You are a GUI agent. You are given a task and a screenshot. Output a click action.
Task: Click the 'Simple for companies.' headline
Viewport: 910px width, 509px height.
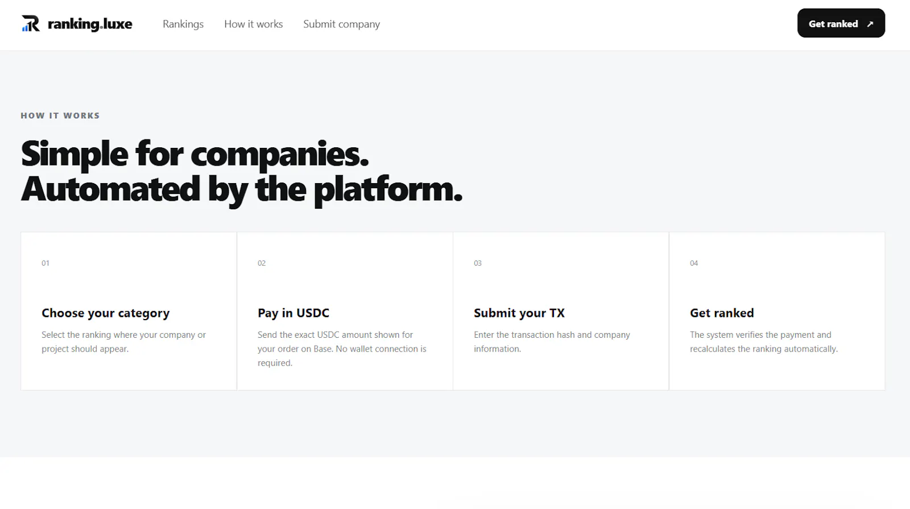(195, 154)
